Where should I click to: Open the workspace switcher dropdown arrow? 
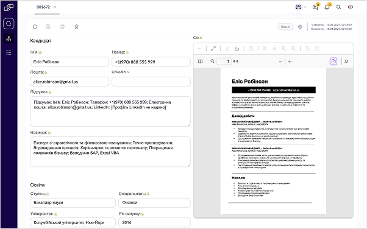coord(305,7)
